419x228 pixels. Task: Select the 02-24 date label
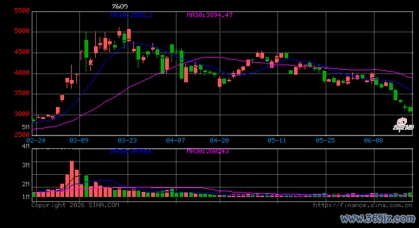click(36, 140)
